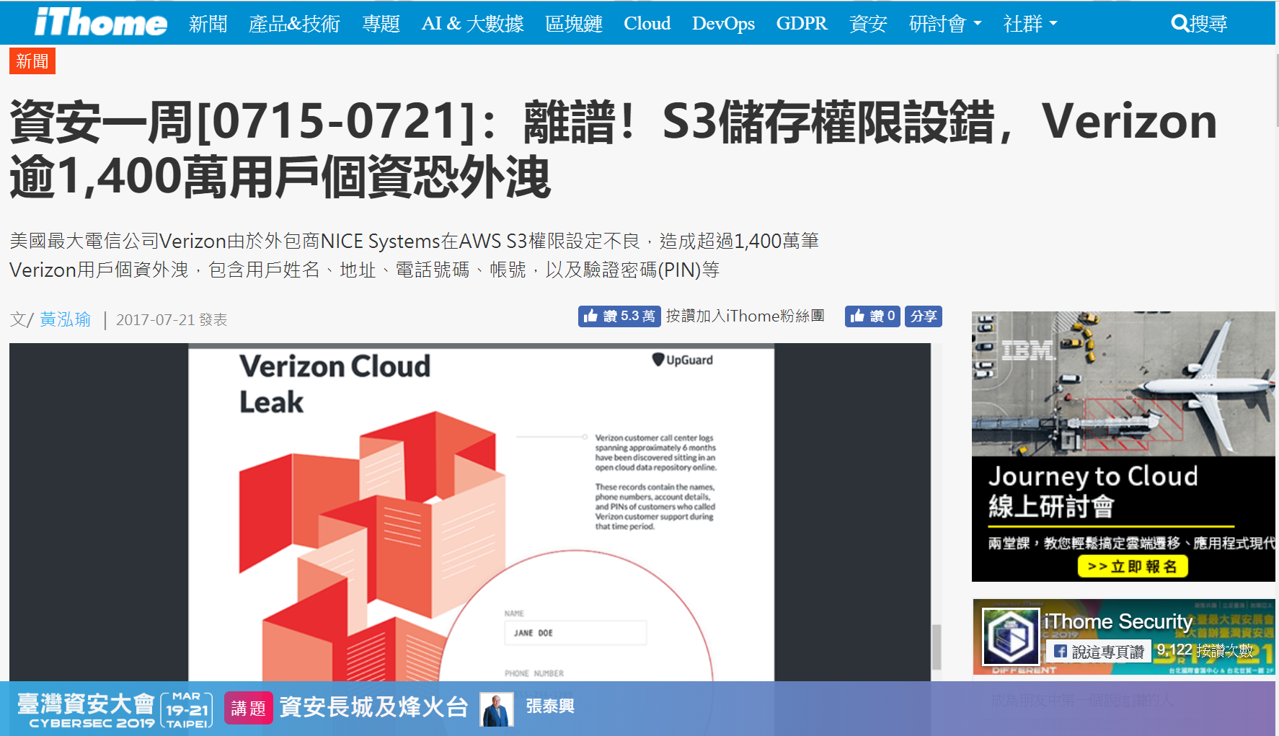
Task: Click the Facebook 分享 button
Action: click(x=923, y=316)
